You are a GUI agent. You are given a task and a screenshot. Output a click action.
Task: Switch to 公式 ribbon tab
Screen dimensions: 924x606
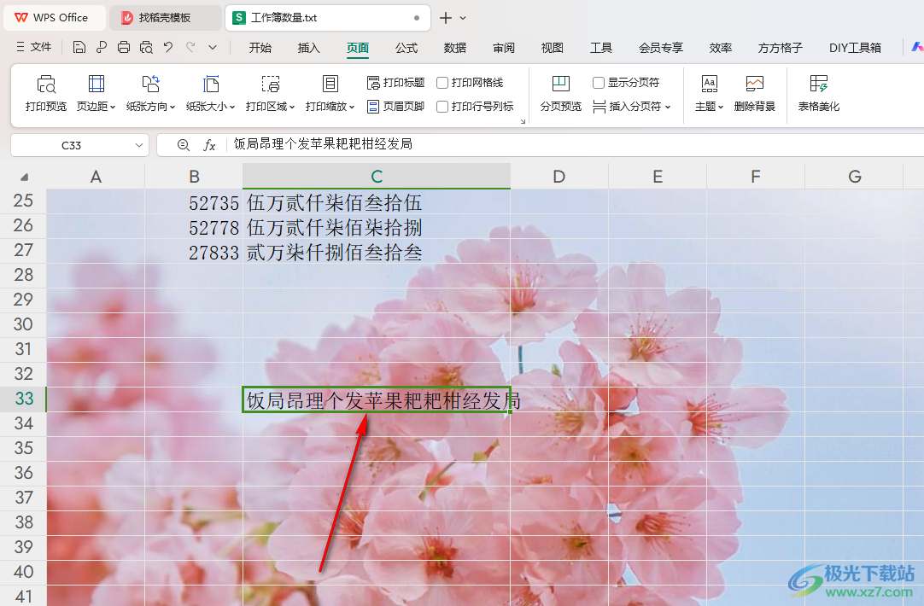[406, 48]
